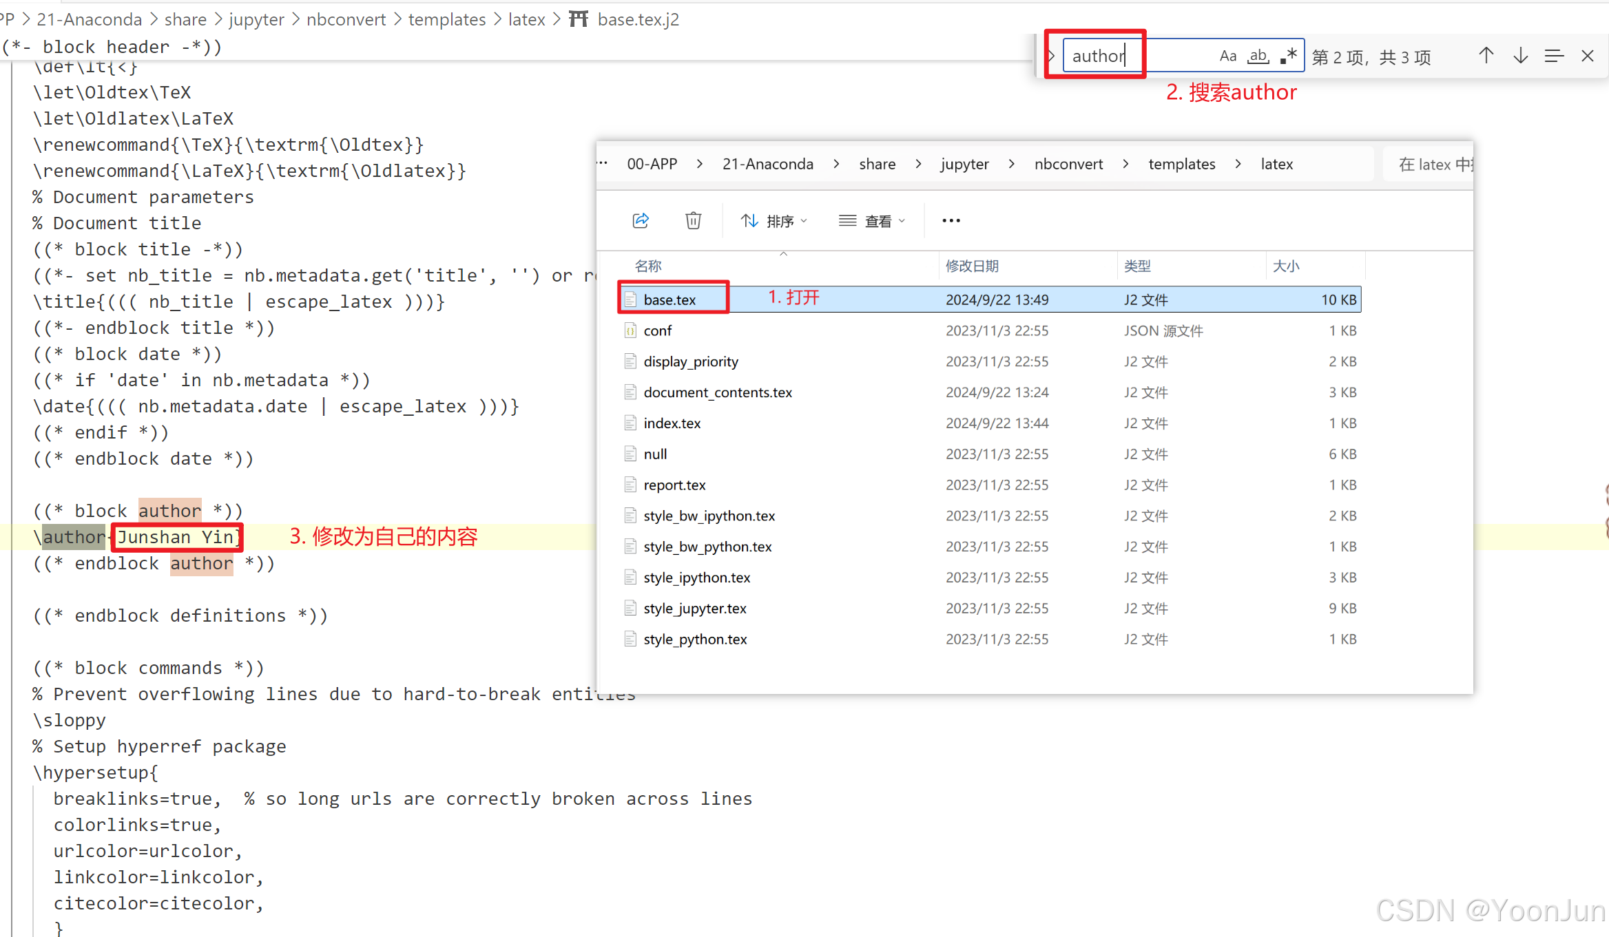Click Find in Selection icon
Screen dimensions: 1609x937
click(x=1554, y=56)
